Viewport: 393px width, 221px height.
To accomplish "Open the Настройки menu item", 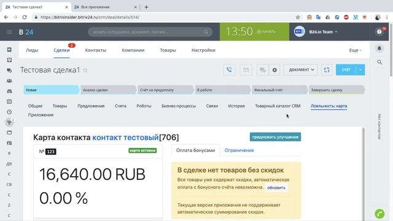I will tap(203, 50).
